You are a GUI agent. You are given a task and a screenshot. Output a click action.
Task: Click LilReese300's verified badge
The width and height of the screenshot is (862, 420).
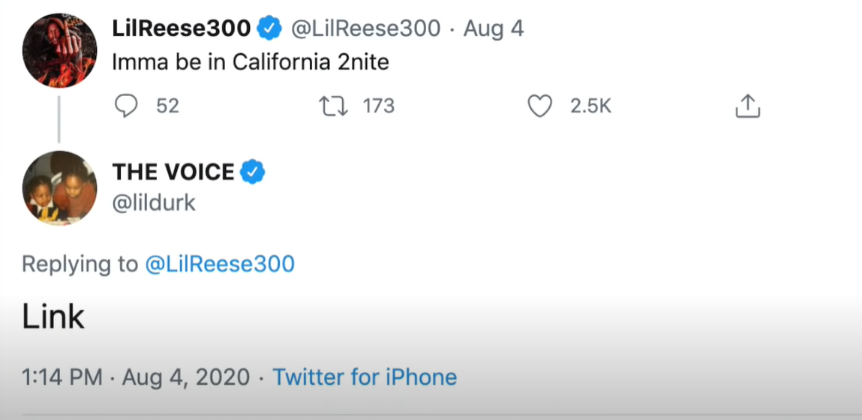click(269, 29)
